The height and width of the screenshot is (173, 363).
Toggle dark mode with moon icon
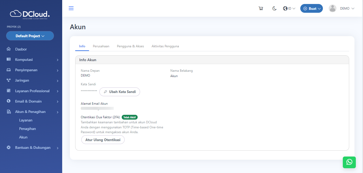pyautogui.click(x=275, y=9)
